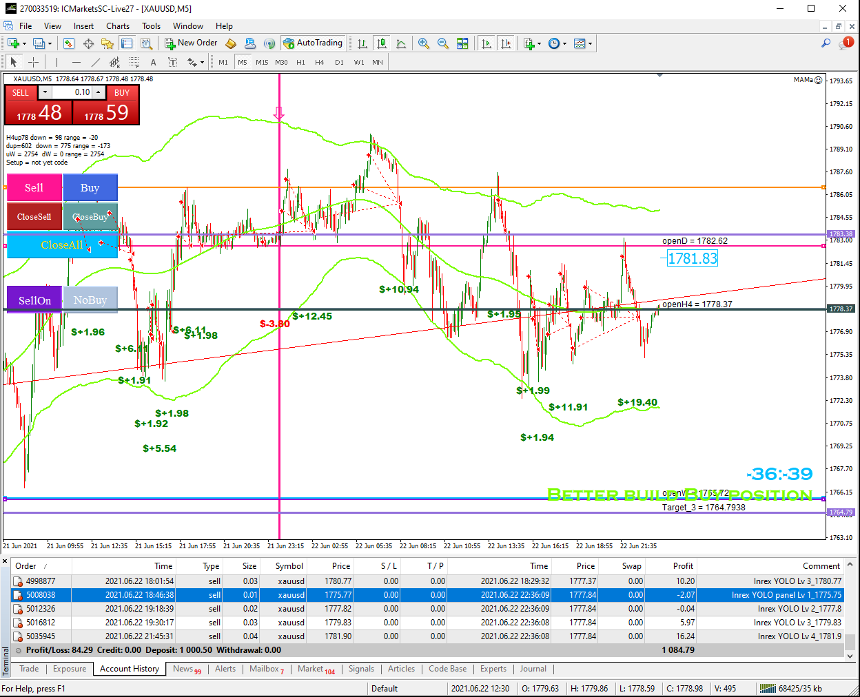Viewport: 860px width, 697px height.
Task: Select order row 5016812
Action: tap(427, 623)
